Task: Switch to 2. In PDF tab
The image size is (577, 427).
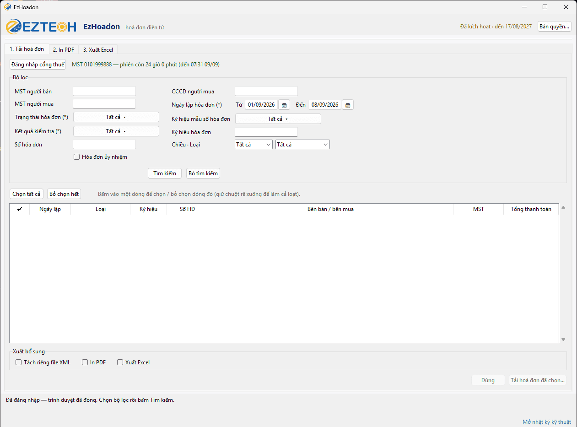Action: (x=64, y=49)
